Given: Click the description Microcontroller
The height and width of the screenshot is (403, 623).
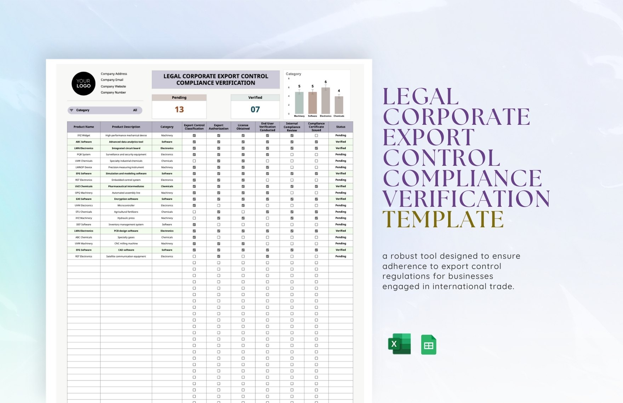Looking at the screenshot, I should [x=126, y=205].
